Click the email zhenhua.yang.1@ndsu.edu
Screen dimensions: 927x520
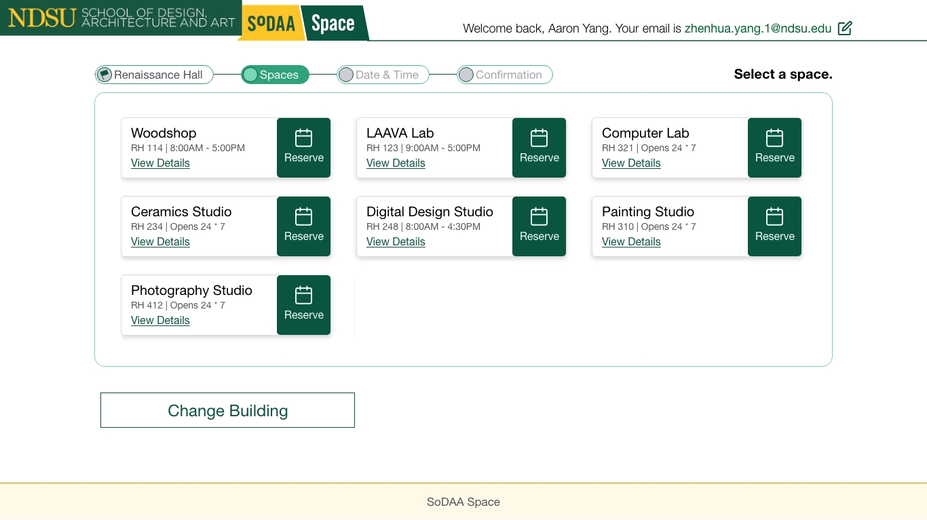point(758,28)
